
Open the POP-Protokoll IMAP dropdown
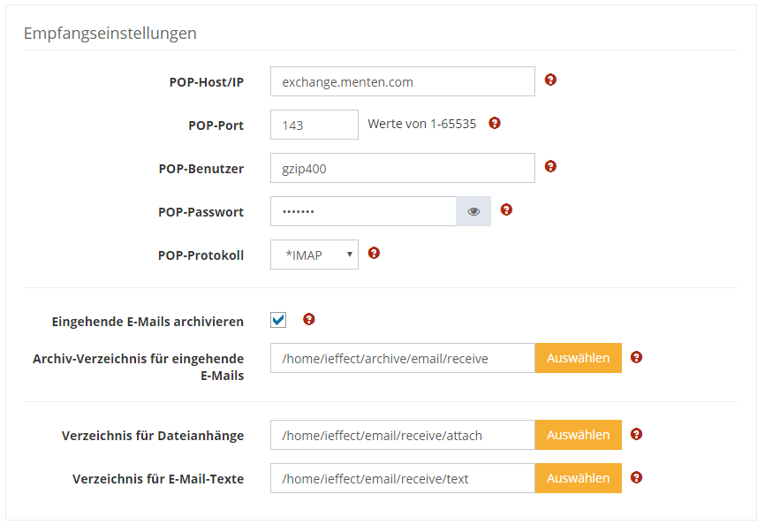pyautogui.click(x=314, y=255)
